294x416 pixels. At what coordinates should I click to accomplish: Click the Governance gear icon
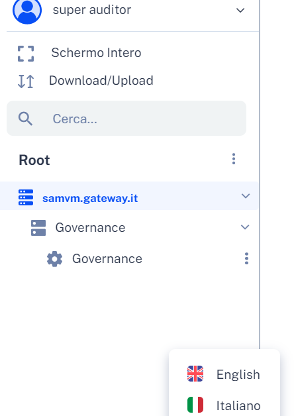click(x=54, y=259)
